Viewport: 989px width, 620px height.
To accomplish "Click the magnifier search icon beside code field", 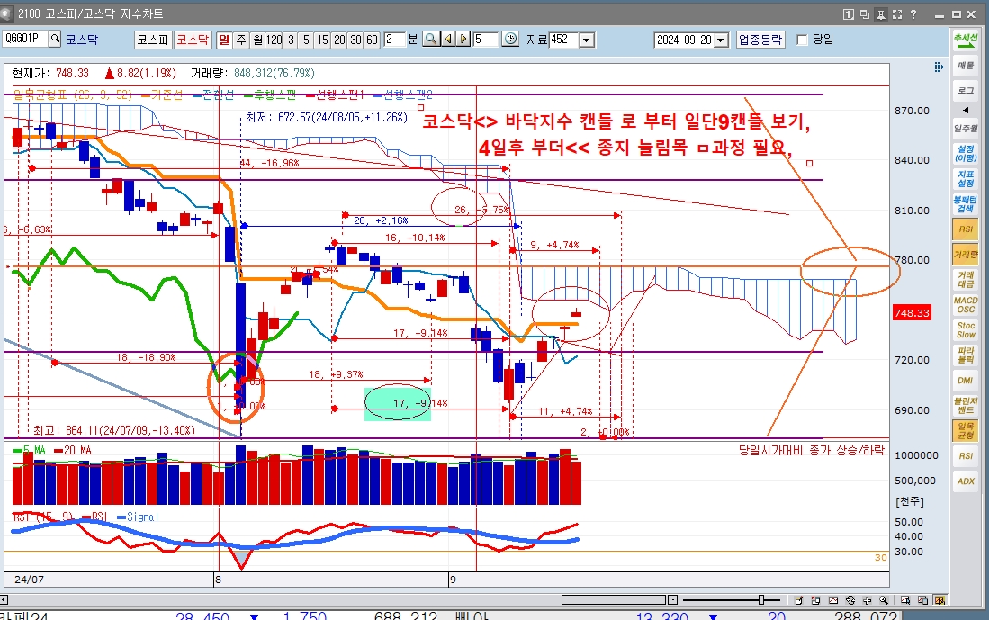I will 55,40.
